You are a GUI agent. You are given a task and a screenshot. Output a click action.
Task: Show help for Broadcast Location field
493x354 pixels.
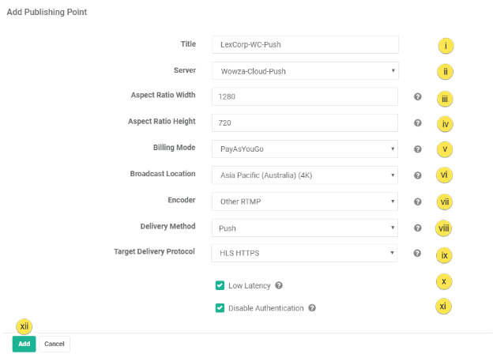coord(417,175)
